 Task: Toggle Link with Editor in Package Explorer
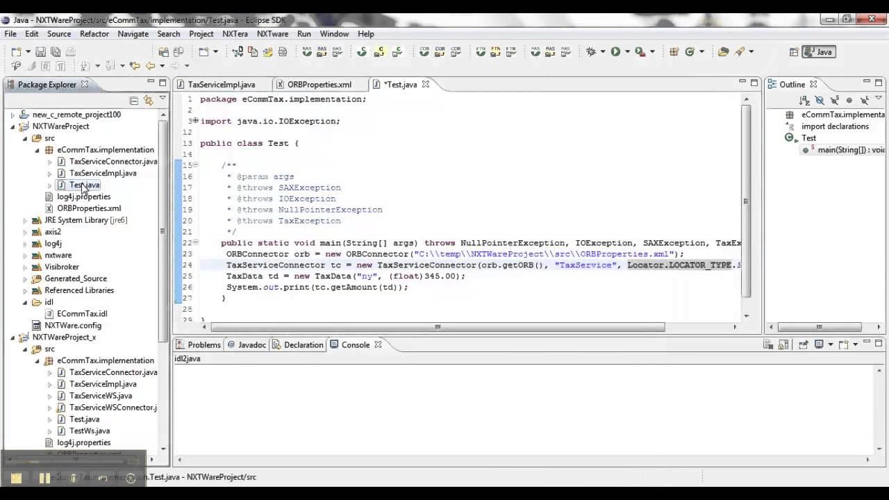148,100
